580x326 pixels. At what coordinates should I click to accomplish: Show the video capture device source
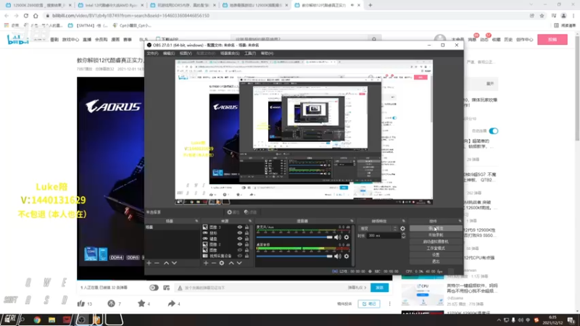[x=240, y=256]
